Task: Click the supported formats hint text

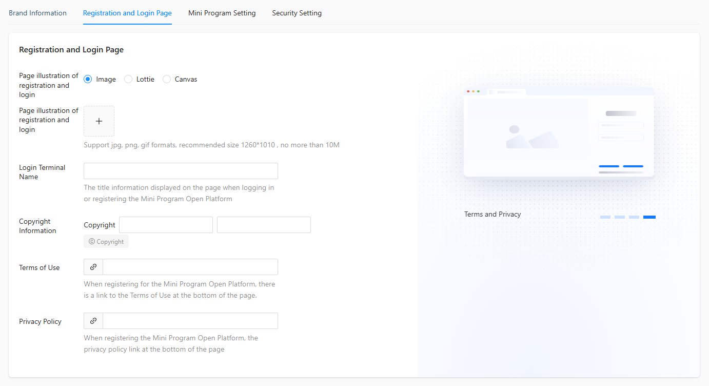Action: (211, 145)
